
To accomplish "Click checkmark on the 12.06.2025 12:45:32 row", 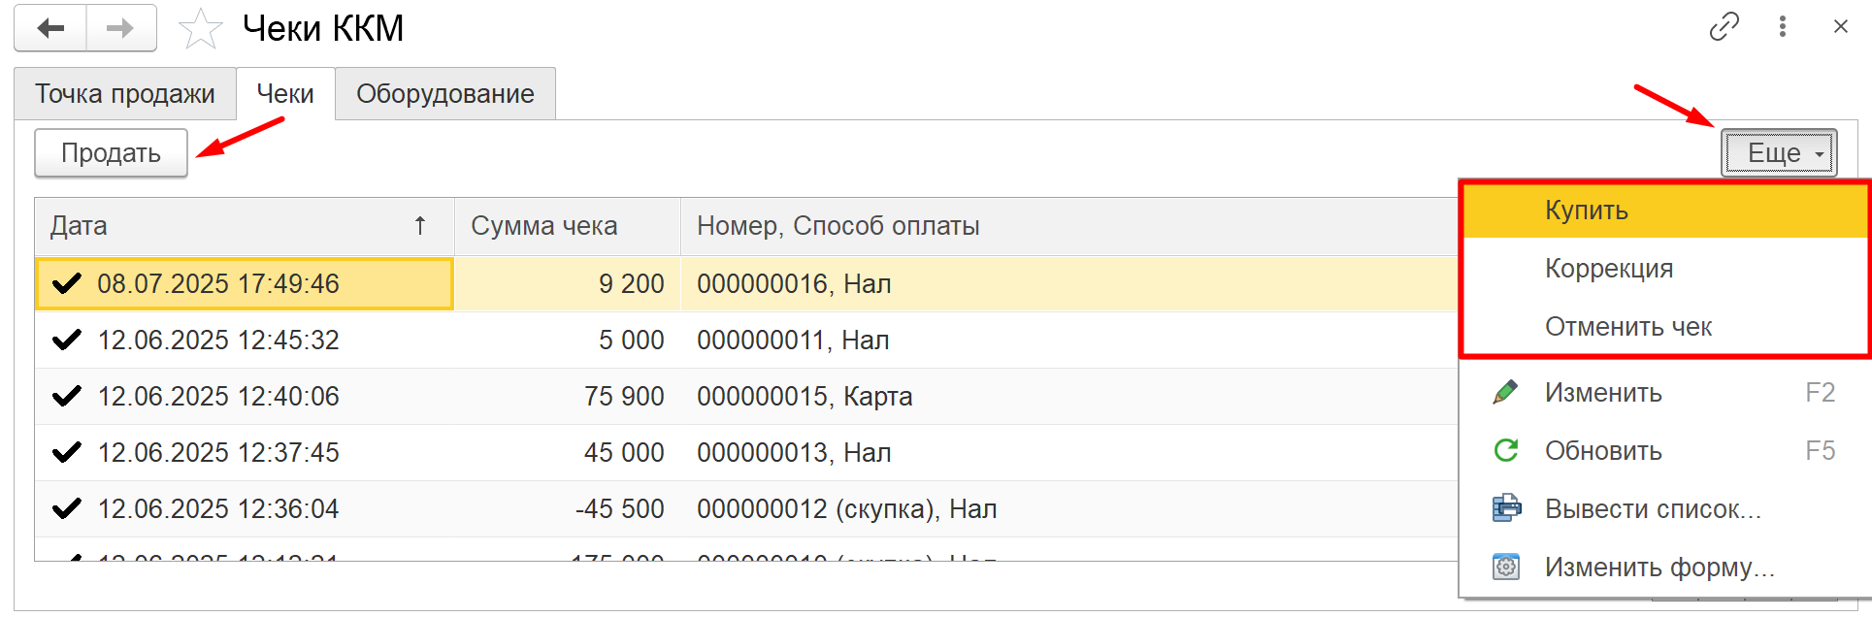I will (x=66, y=340).
